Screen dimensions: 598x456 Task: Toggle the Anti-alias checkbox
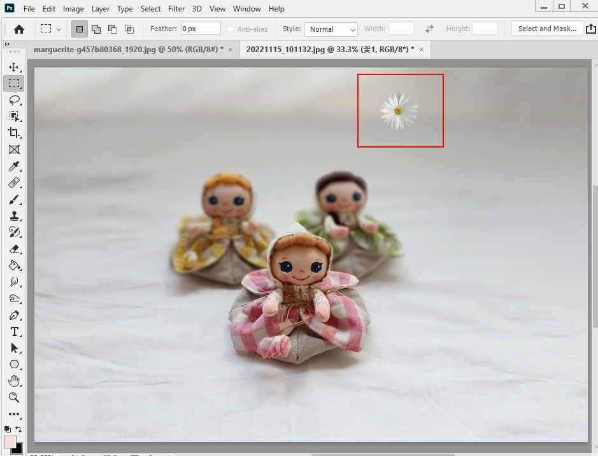(x=231, y=29)
